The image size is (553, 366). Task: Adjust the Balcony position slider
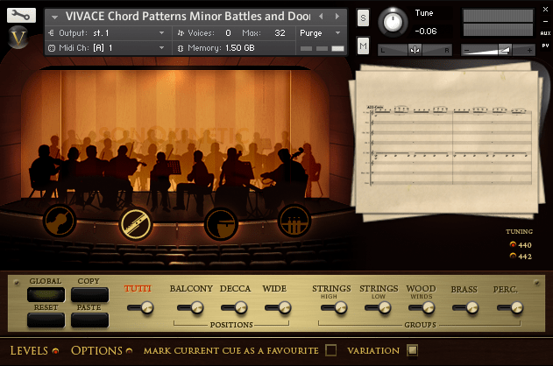pos(190,307)
